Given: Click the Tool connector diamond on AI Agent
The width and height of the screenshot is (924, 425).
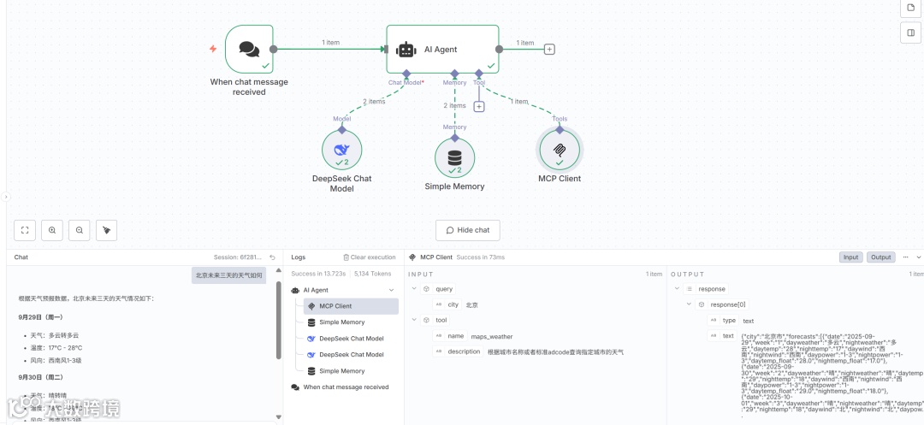Looking at the screenshot, I should point(478,73).
